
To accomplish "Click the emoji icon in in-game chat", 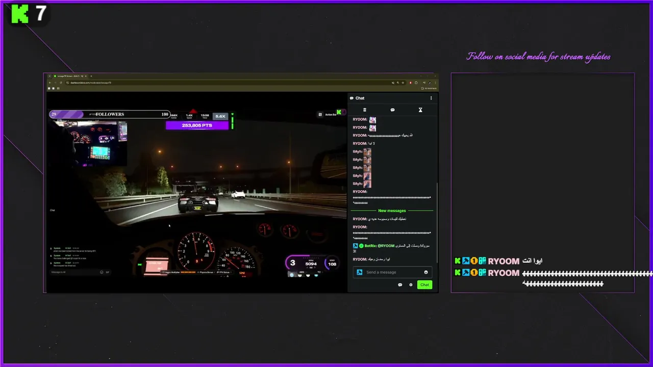I will 102,272.
